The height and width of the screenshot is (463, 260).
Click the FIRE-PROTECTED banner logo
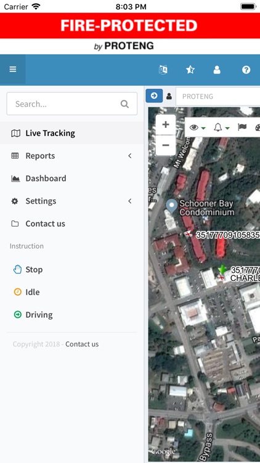[129, 26]
